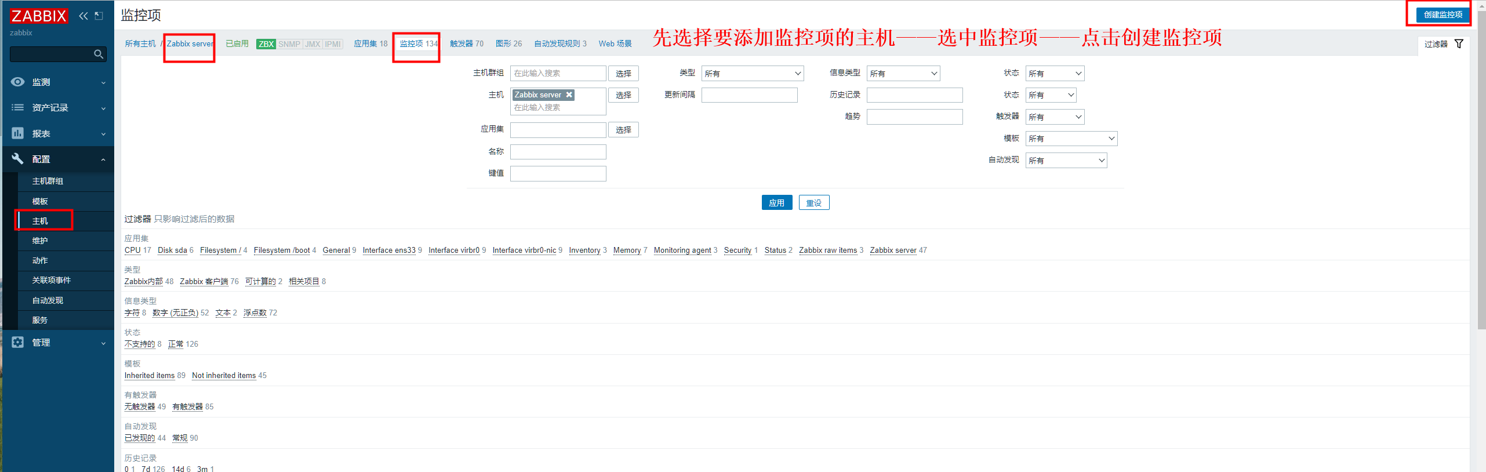This screenshot has height=472, width=1486.
Task: Open 主机群组 in sidebar
Action: 48,181
